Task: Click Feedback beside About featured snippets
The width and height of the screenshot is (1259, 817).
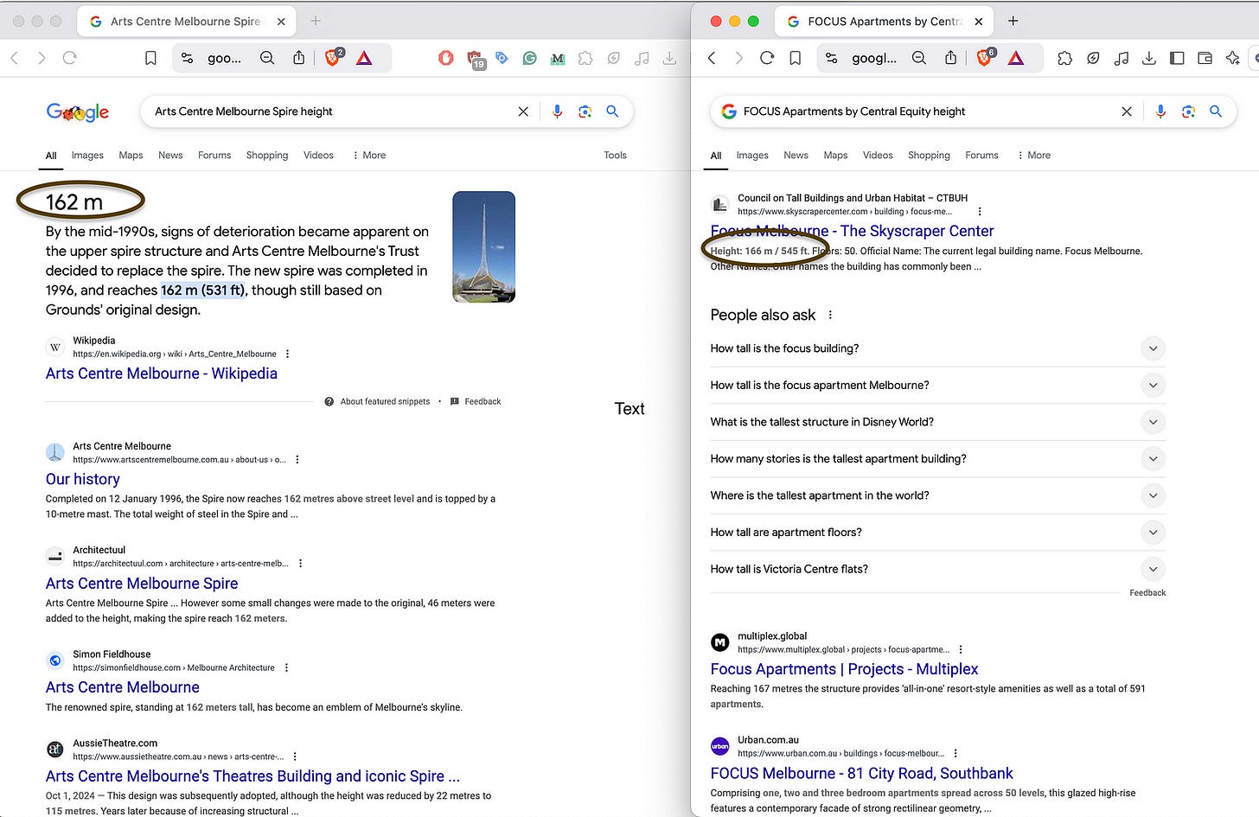Action: point(476,401)
